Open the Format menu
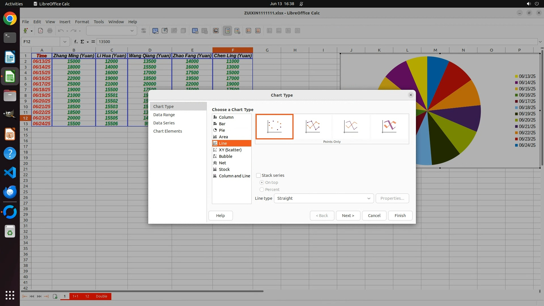This screenshot has width=544, height=306. 82,22
